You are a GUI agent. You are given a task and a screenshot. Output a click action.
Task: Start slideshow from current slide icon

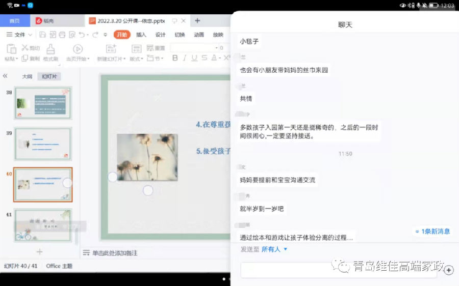[x=78, y=49]
